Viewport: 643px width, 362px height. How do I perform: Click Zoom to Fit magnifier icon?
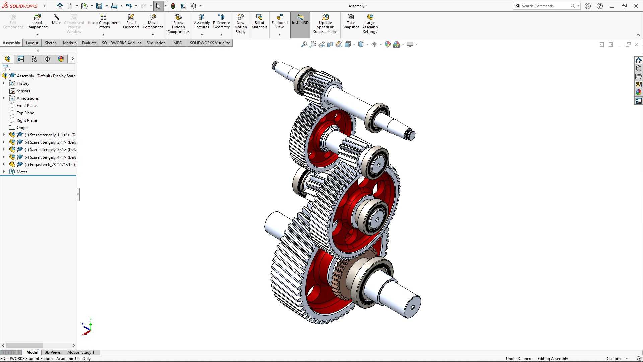pos(304,44)
